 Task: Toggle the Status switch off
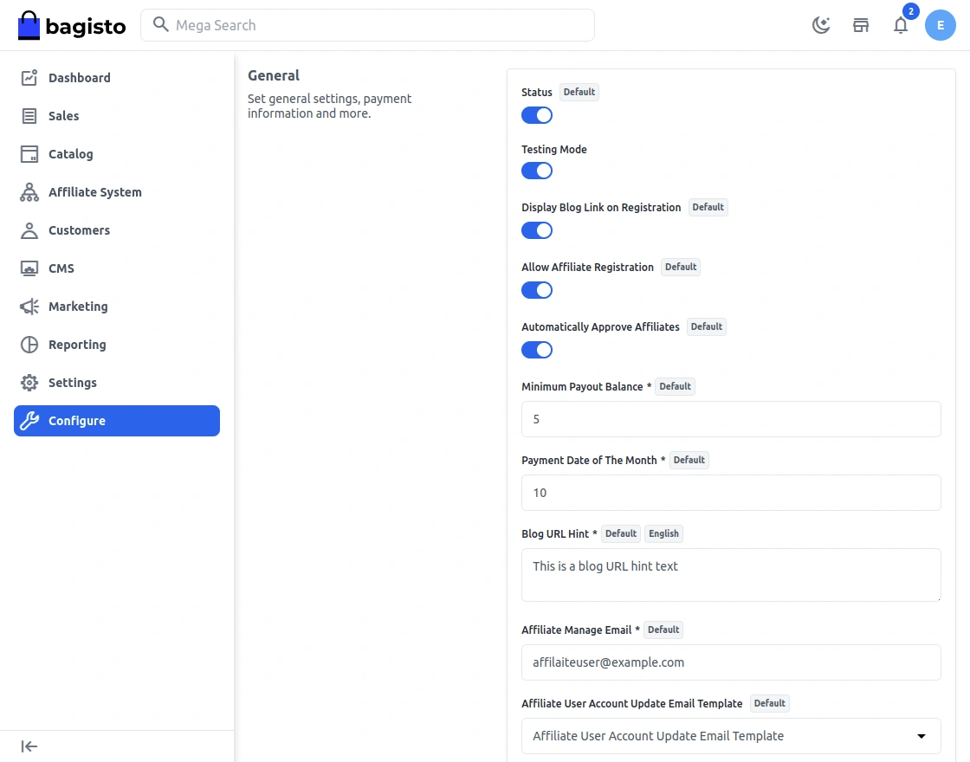coord(537,115)
